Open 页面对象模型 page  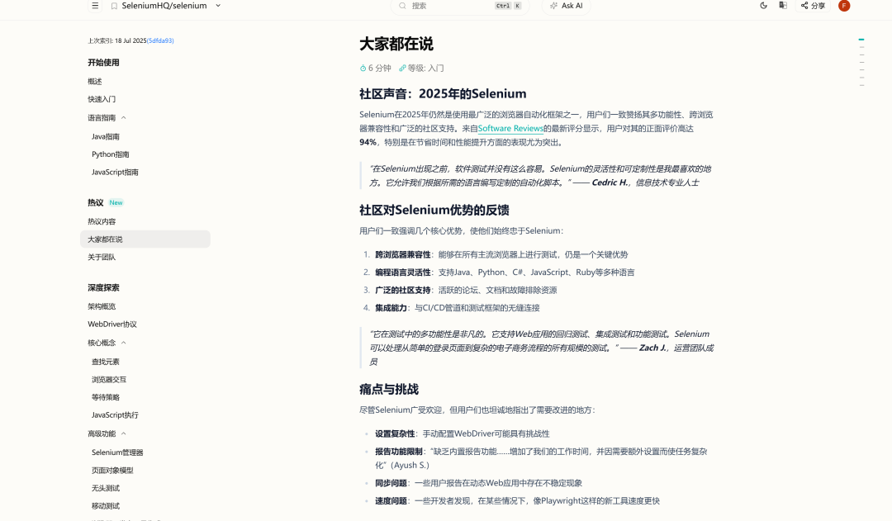click(x=112, y=470)
